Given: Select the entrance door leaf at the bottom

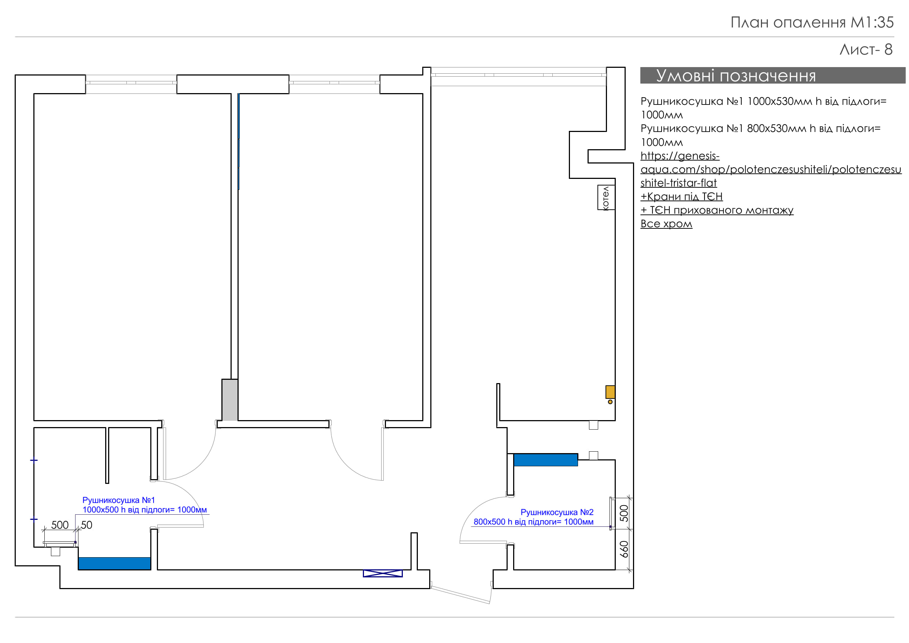Looking at the screenshot, I should 460,595.
